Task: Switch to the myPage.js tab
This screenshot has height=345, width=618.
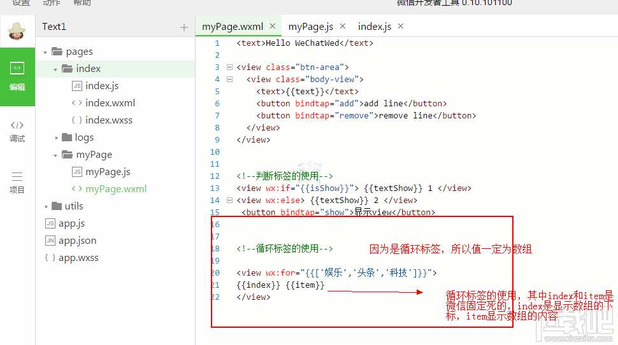Action: click(x=310, y=26)
